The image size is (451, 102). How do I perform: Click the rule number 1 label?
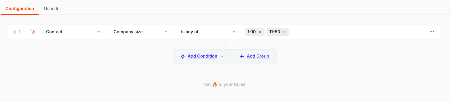[20, 32]
